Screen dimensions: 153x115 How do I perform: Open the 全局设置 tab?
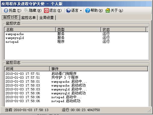pos(47,18)
